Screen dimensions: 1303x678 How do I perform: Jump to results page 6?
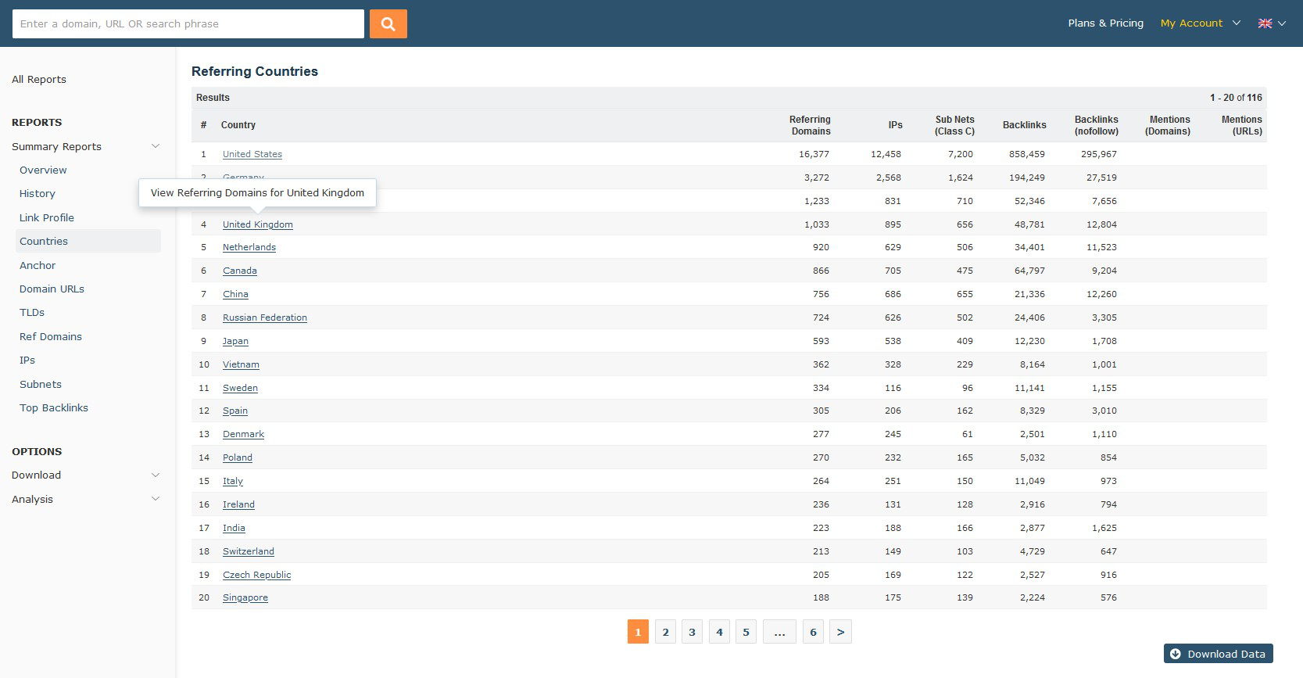click(x=813, y=632)
